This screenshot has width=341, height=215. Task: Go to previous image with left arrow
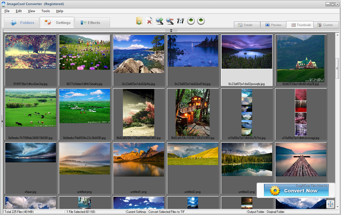pos(191,20)
